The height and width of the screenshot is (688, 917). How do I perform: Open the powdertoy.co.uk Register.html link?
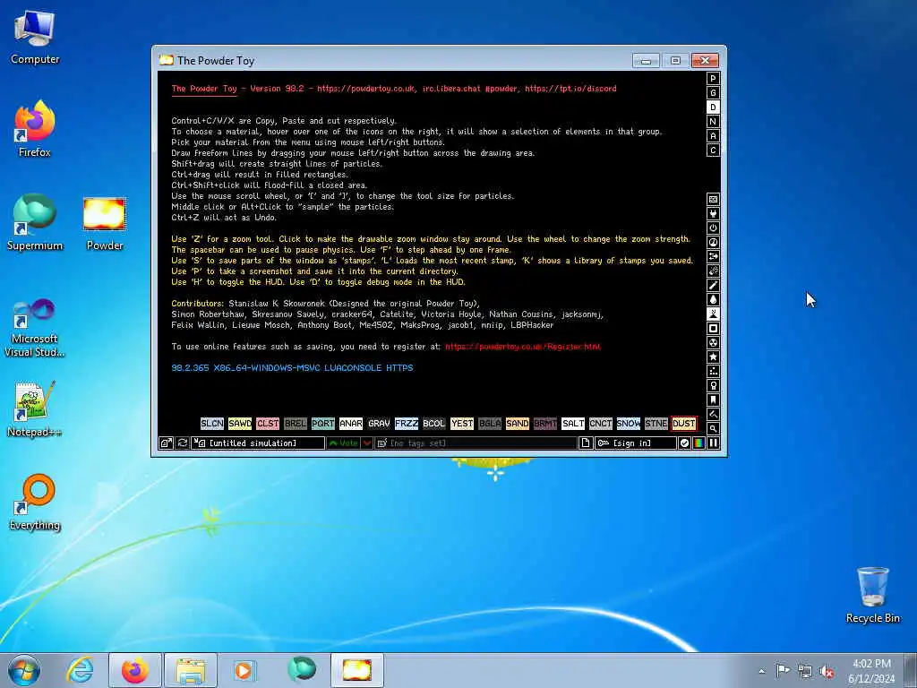coord(523,347)
